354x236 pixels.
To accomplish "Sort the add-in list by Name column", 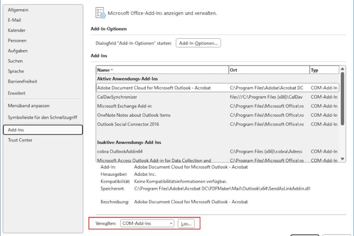I will pos(162,70).
